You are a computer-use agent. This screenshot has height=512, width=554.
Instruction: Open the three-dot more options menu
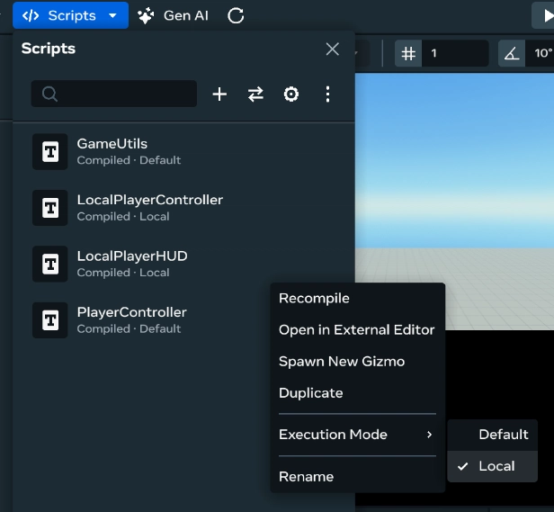pos(327,94)
